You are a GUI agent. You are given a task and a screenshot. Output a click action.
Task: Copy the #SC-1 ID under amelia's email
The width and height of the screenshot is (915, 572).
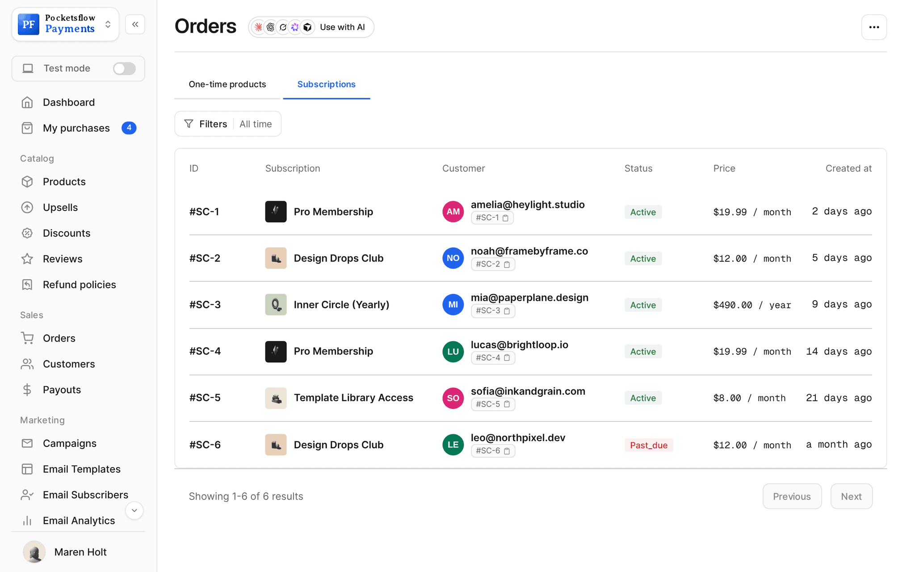pos(506,218)
